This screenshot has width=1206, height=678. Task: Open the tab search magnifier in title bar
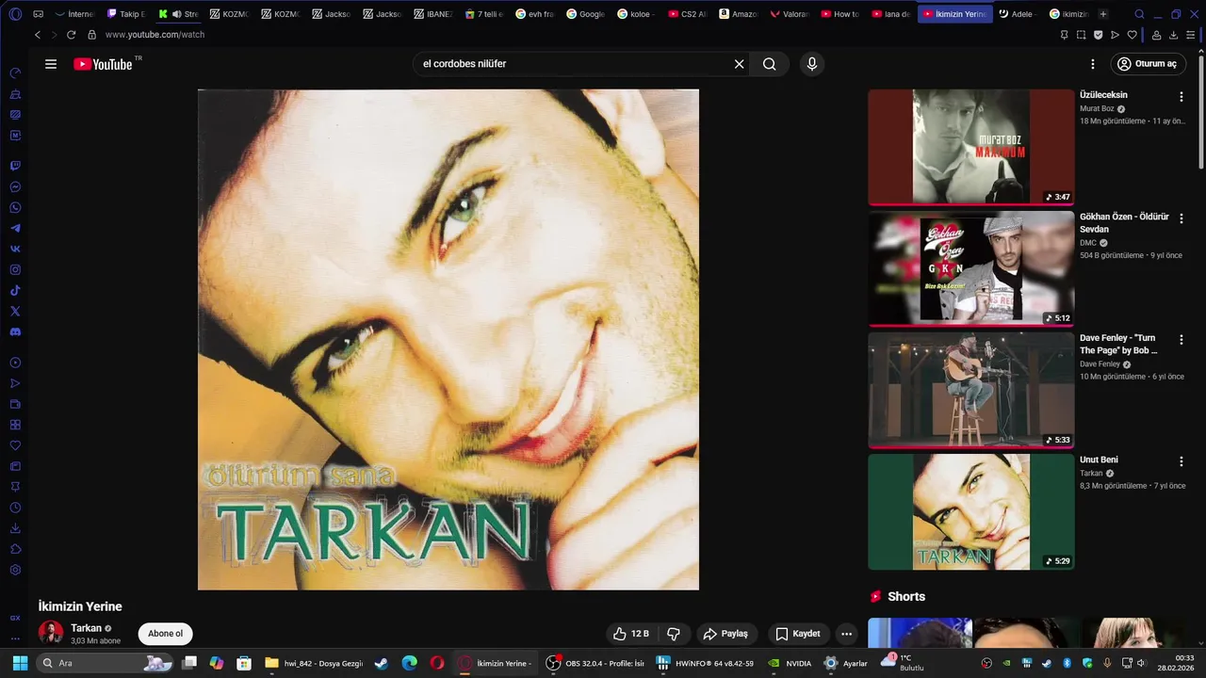(x=1139, y=14)
